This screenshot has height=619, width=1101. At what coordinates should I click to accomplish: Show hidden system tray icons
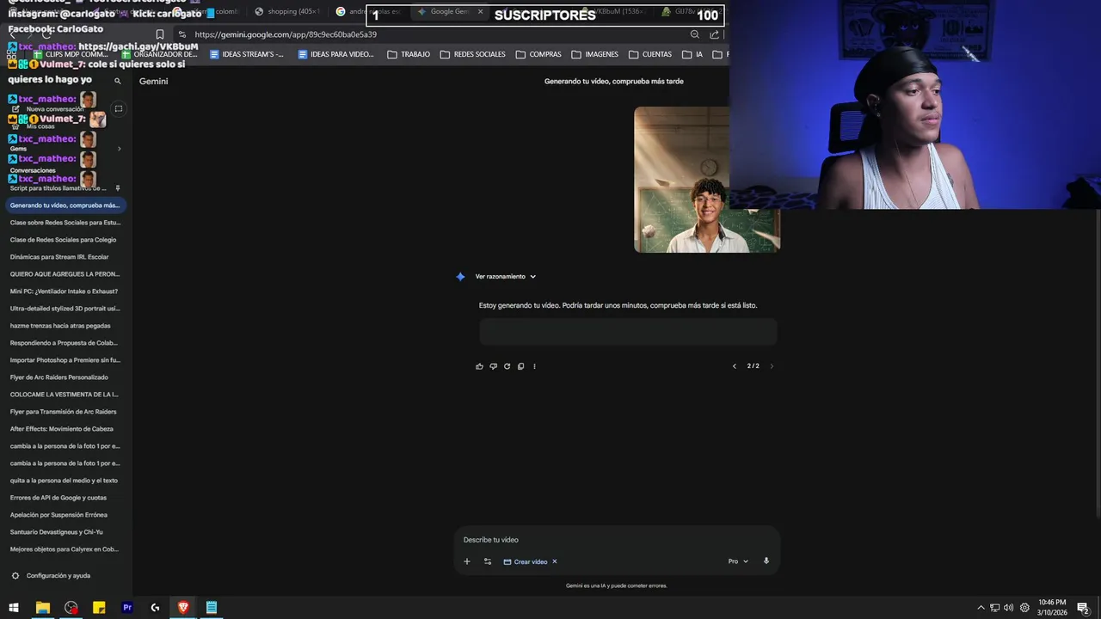tap(981, 608)
